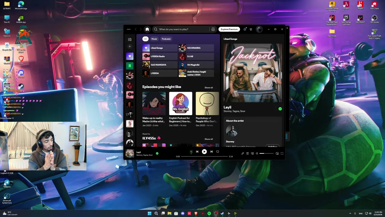Click Spotify icon in the taskbar

pos(209,213)
